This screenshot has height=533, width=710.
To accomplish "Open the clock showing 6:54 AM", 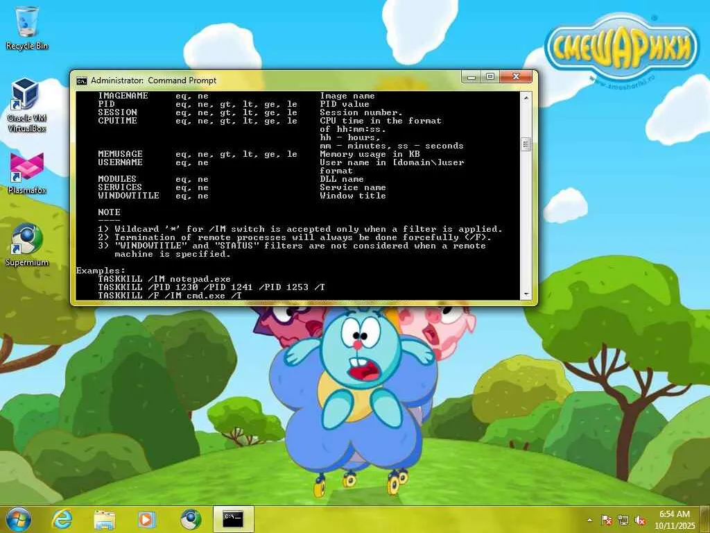I will click(675, 520).
